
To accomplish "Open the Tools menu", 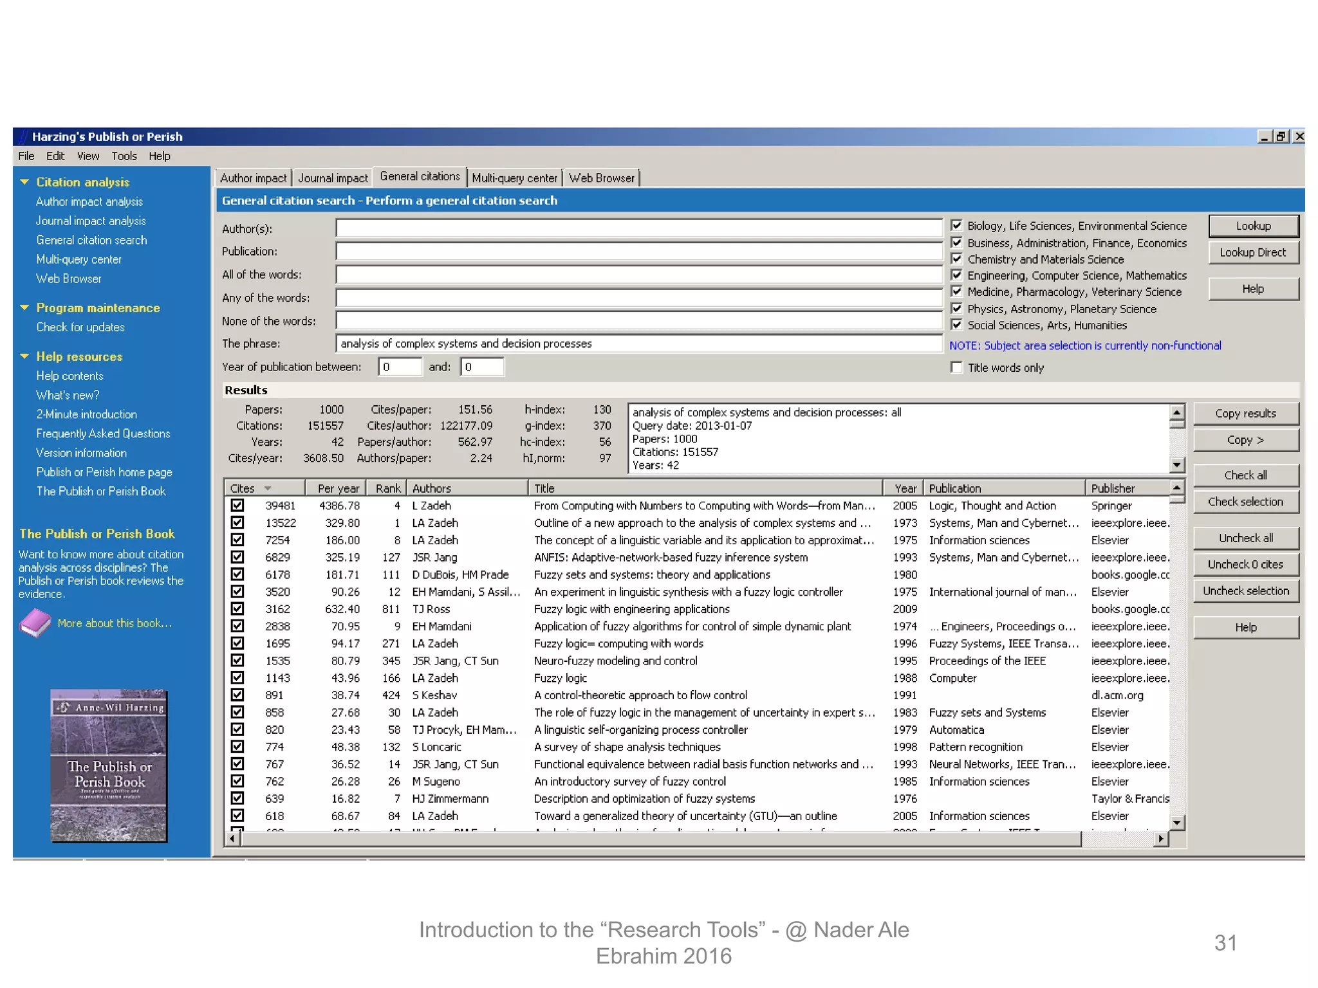I will click(x=124, y=156).
